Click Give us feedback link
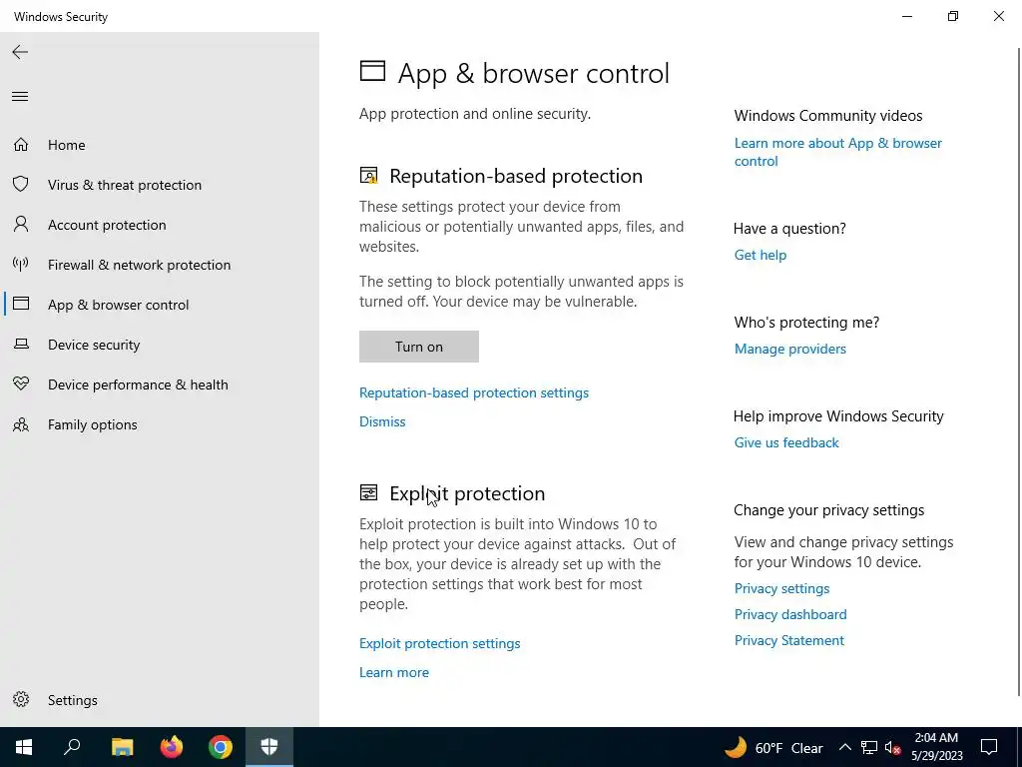The width and height of the screenshot is (1022, 767). pos(786,442)
